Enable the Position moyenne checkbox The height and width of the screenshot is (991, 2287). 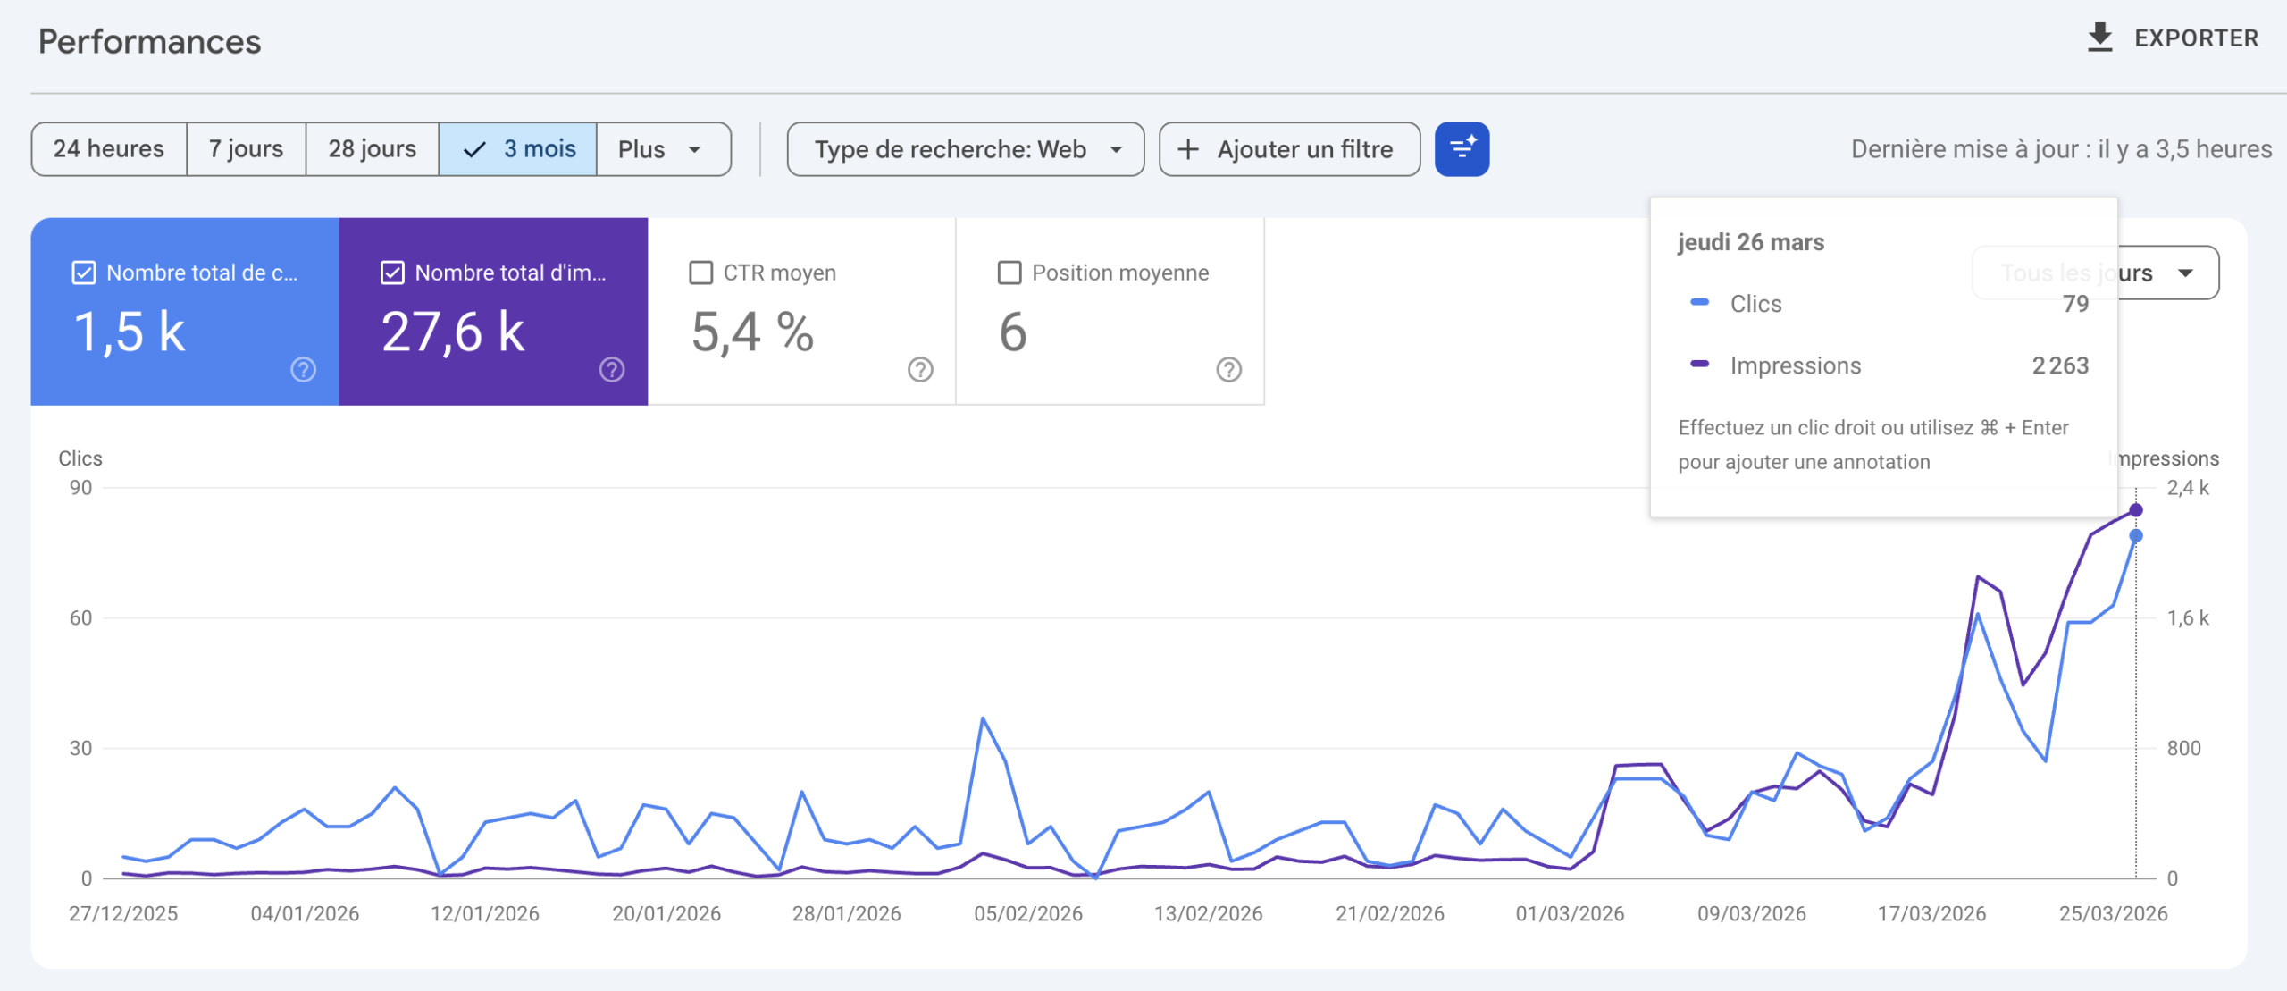1009,273
